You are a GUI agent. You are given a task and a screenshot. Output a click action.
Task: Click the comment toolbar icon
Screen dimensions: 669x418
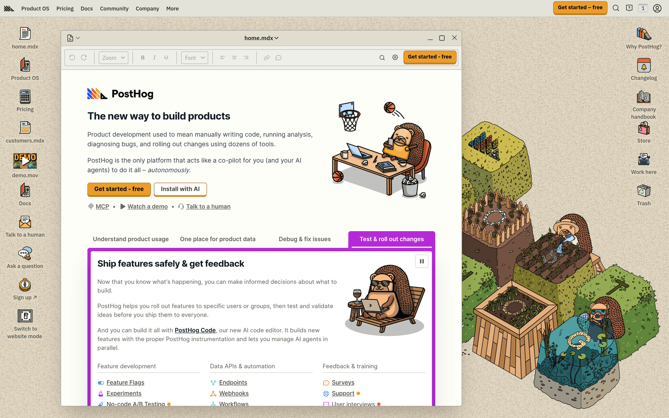point(278,57)
